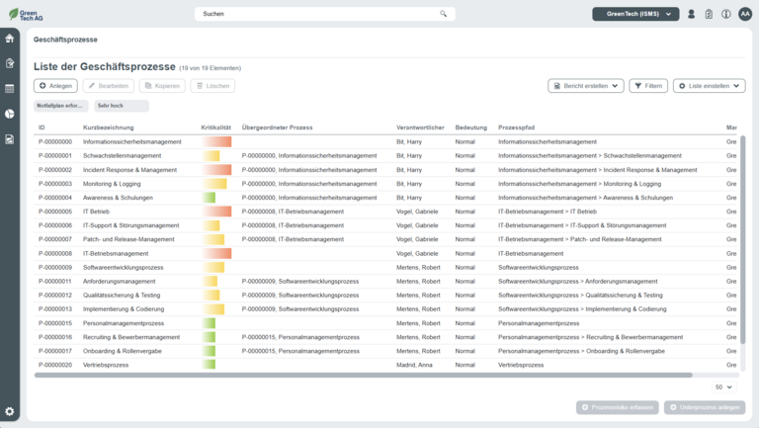Image resolution: width=759 pixels, height=428 pixels.
Task: Click the report document icon in the sidebar
Action: pyautogui.click(x=10, y=139)
